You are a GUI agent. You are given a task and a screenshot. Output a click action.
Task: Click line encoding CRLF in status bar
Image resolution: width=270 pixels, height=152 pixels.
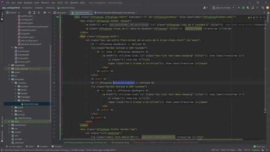240,150
